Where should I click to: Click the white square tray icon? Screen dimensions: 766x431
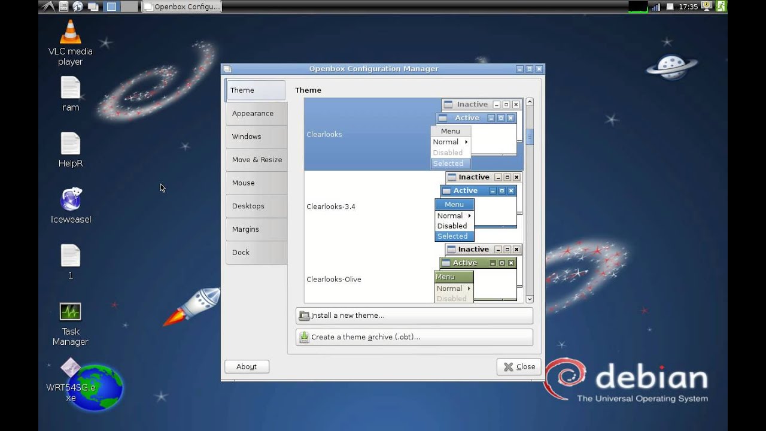[670, 7]
